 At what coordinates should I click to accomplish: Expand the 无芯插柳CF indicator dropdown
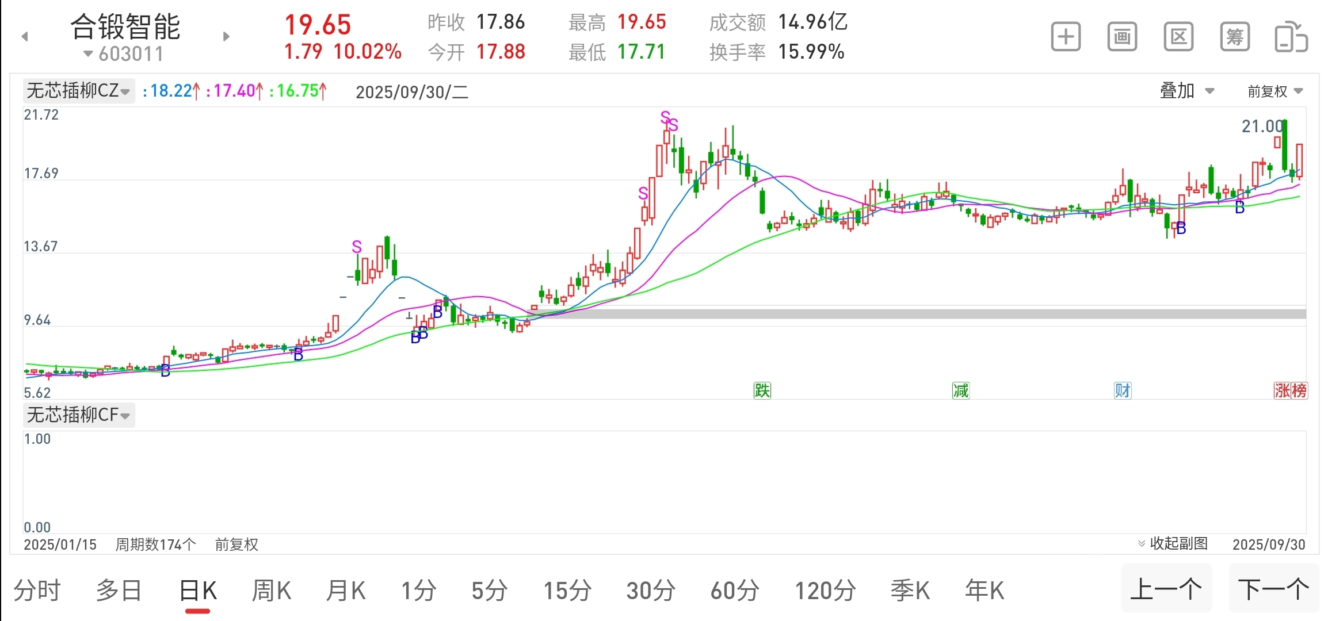click(x=79, y=415)
